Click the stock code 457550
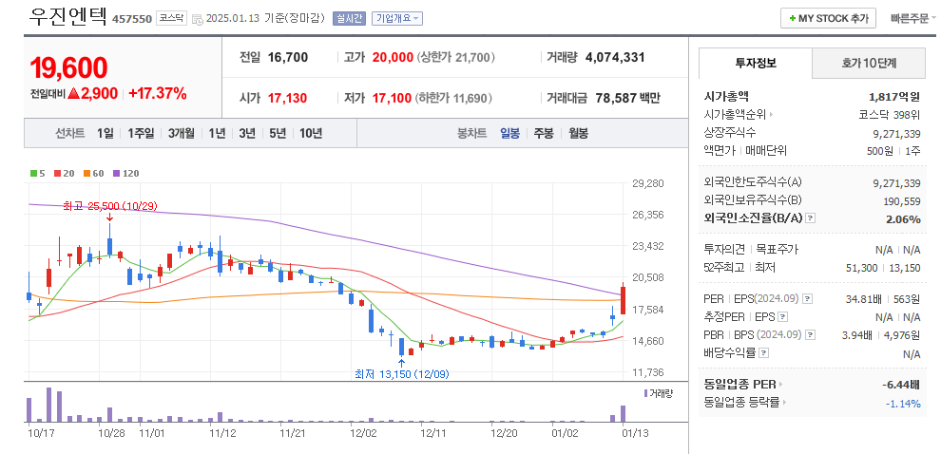Viewport: 941px width, 454px height. [132, 19]
